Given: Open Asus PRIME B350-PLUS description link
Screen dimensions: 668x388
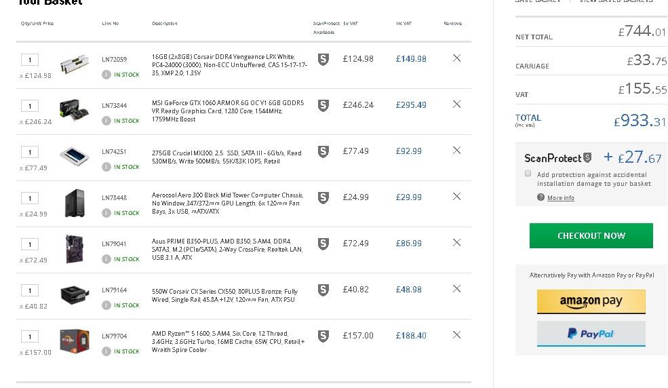Looking at the screenshot, I should [x=227, y=249].
